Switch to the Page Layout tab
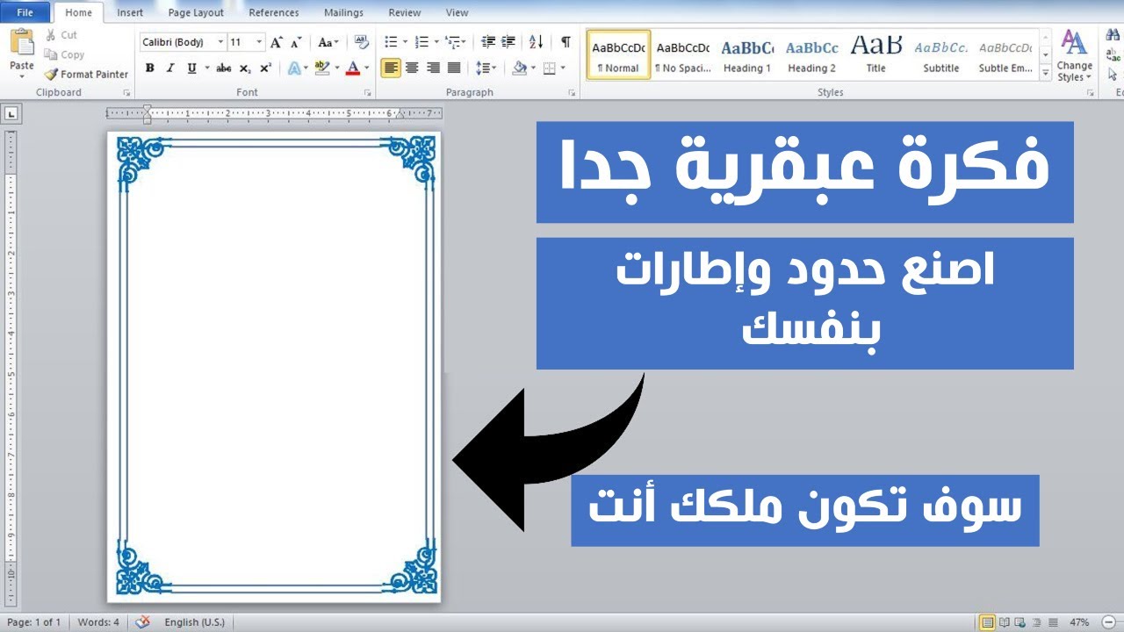 [x=196, y=13]
